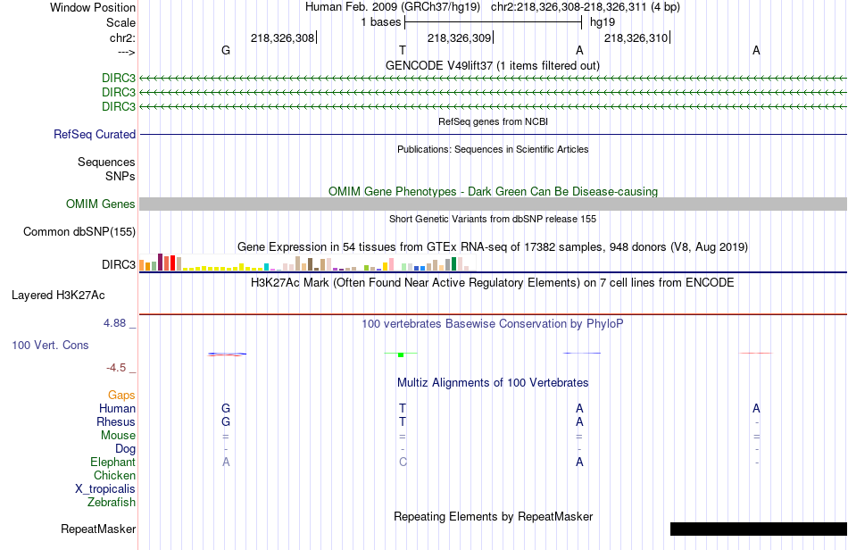Screen dimensions: 848x550
Task: Click the Mouse species row label
Action: point(118,436)
